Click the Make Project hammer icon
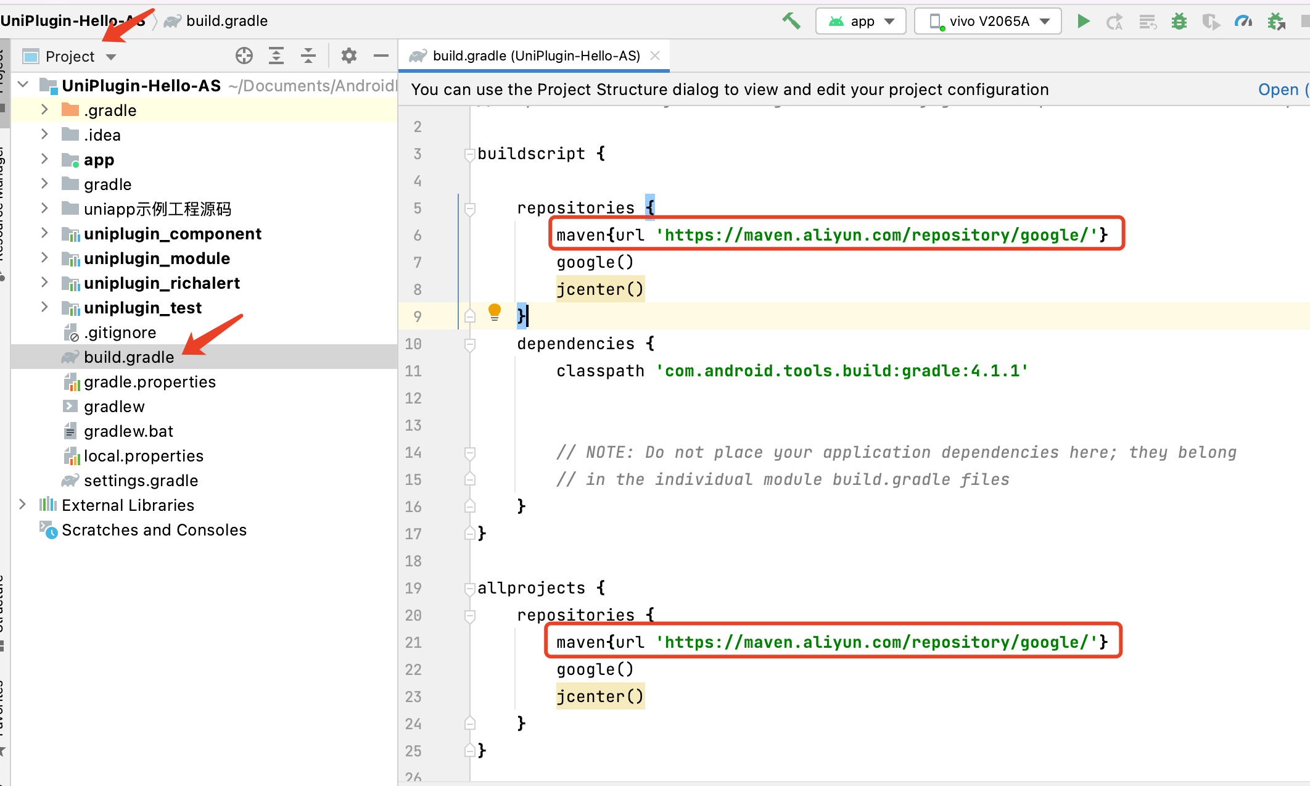The height and width of the screenshot is (786, 1310). pyautogui.click(x=791, y=21)
